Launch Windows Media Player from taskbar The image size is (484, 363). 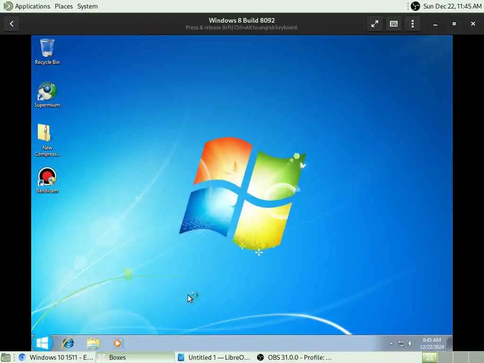pyautogui.click(x=118, y=343)
